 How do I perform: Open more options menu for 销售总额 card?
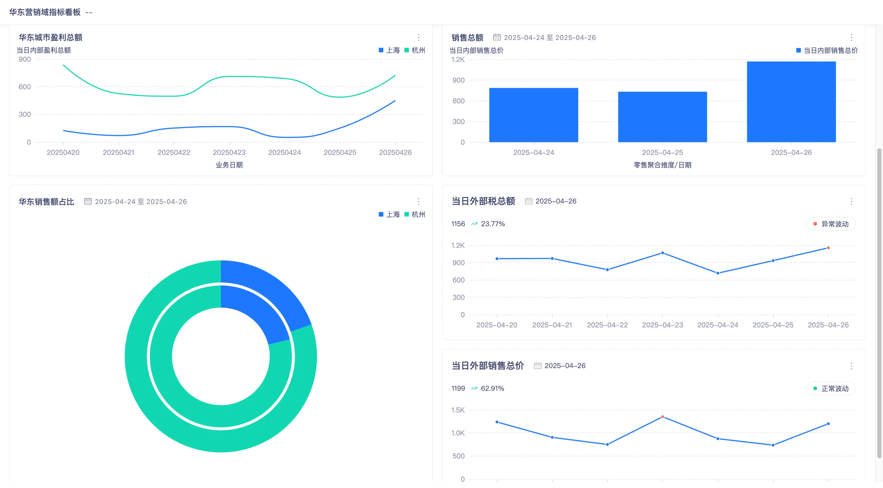(x=851, y=38)
